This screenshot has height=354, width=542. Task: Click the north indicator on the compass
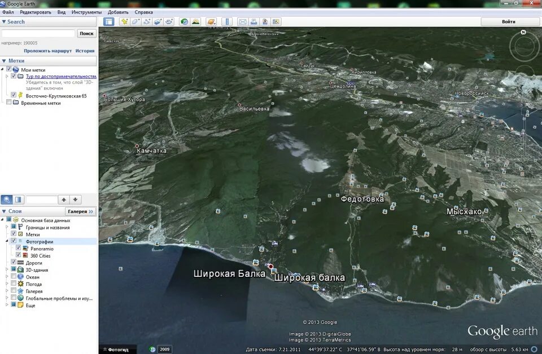point(523,32)
